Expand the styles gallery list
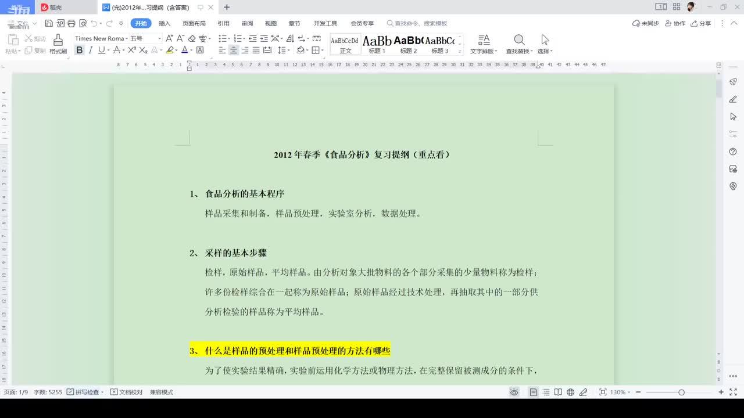This screenshot has height=418, width=744. coord(460,52)
